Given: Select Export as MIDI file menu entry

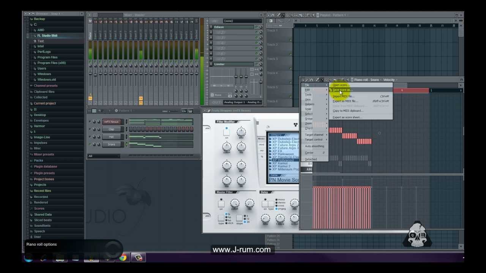Looking at the screenshot, I should [346, 101].
